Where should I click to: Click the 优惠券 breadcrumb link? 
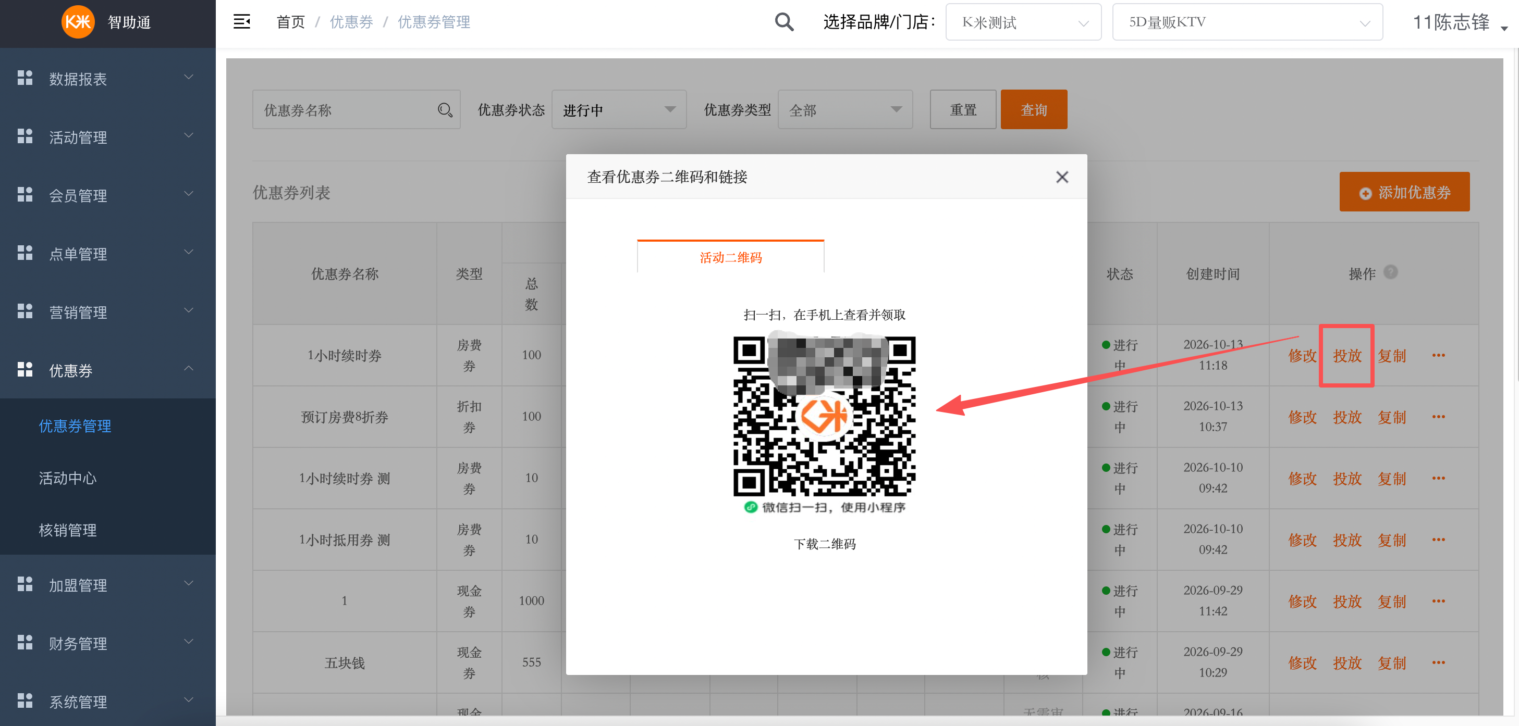pyautogui.click(x=351, y=22)
